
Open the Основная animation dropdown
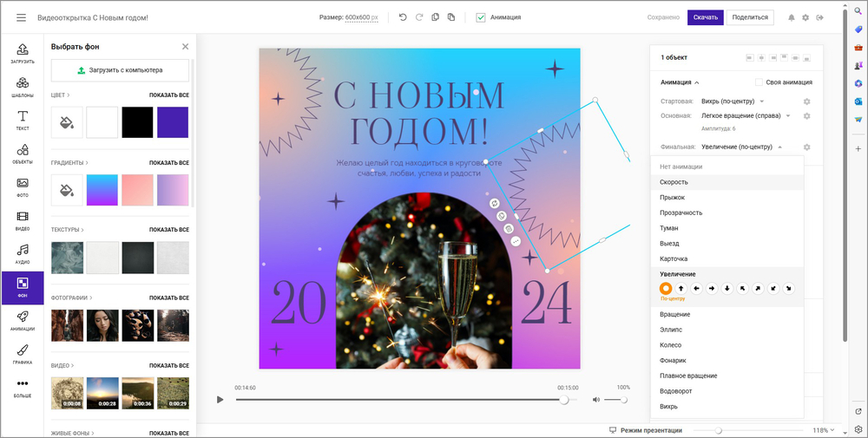(746, 116)
